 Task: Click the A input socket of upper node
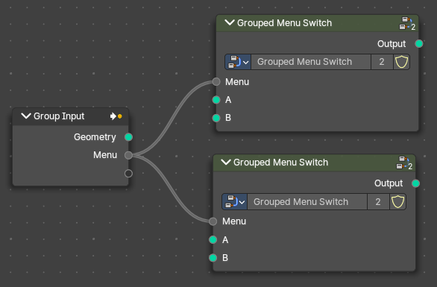[216, 100]
